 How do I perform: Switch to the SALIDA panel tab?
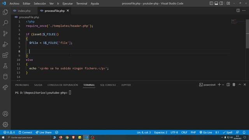point(38,85)
